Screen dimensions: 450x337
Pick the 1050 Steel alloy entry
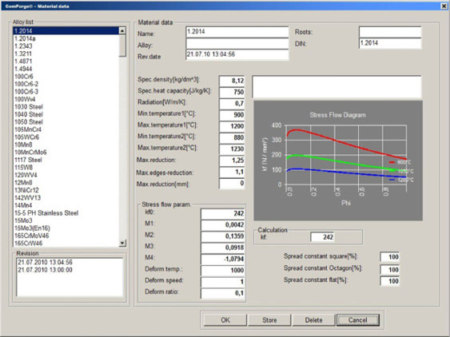(29, 122)
